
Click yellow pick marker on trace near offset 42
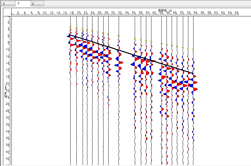(x=151, y=41)
